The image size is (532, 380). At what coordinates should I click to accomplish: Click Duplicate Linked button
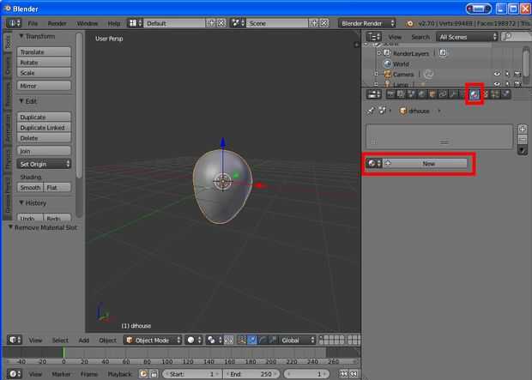click(44, 127)
